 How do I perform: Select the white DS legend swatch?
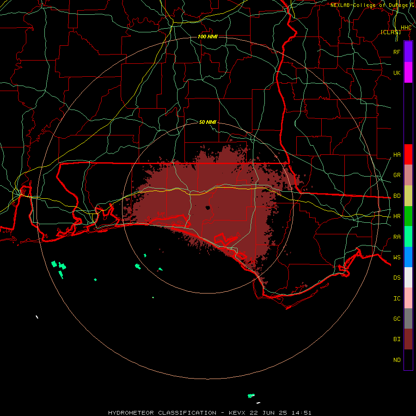[x=408, y=277]
